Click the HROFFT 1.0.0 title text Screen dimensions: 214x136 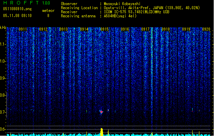[x=27, y=3]
